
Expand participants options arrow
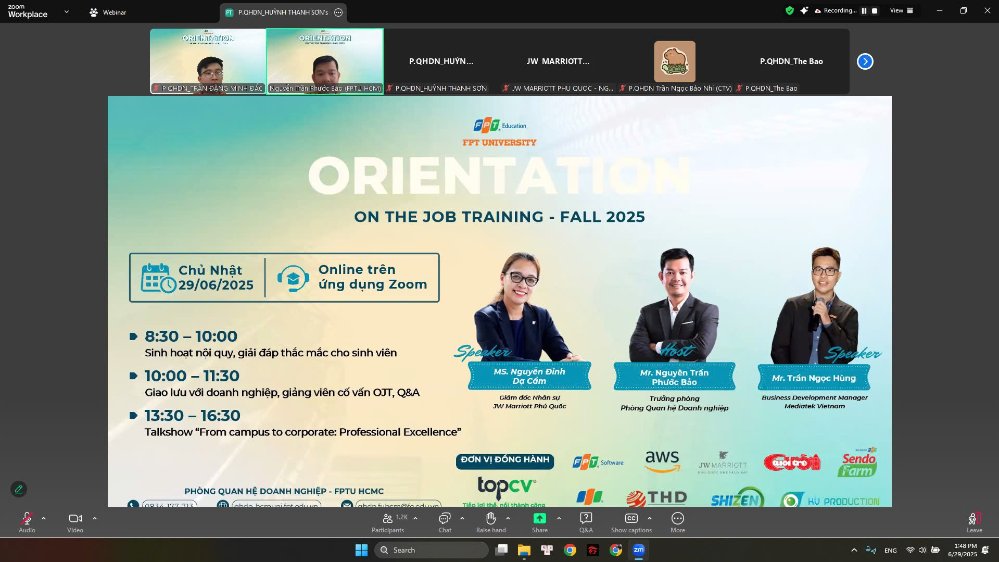pyautogui.click(x=415, y=518)
